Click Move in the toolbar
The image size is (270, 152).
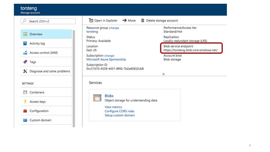(x=129, y=21)
